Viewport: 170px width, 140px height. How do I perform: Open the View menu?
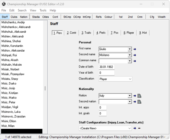pyautogui.click(x=33, y=10)
